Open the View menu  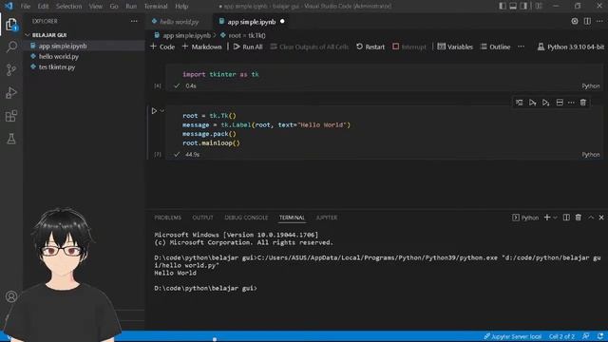95,7
